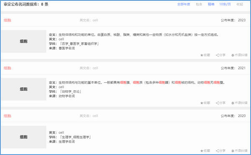Click the 公布年度: 2021 text
Image resolution: width=251 pixels, height=155 pixels.
click(x=233, y=68)
